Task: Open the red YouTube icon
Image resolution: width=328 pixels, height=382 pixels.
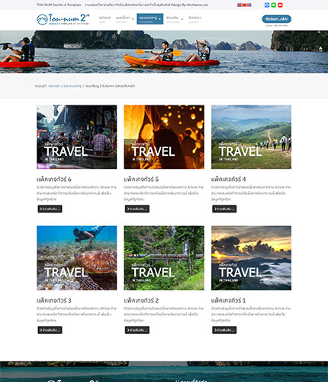Action: 280,5
